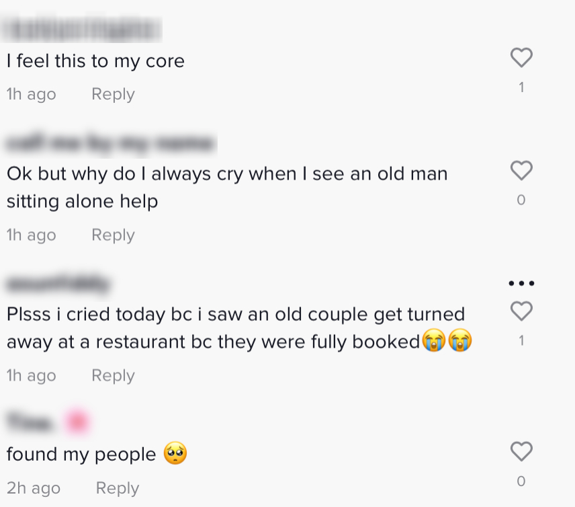This screenshot has height=507, width=575.
Task: Open the username above the old man comment
Action: coord(111,143)
